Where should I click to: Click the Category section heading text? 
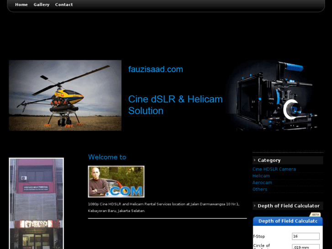coord(269,160)
